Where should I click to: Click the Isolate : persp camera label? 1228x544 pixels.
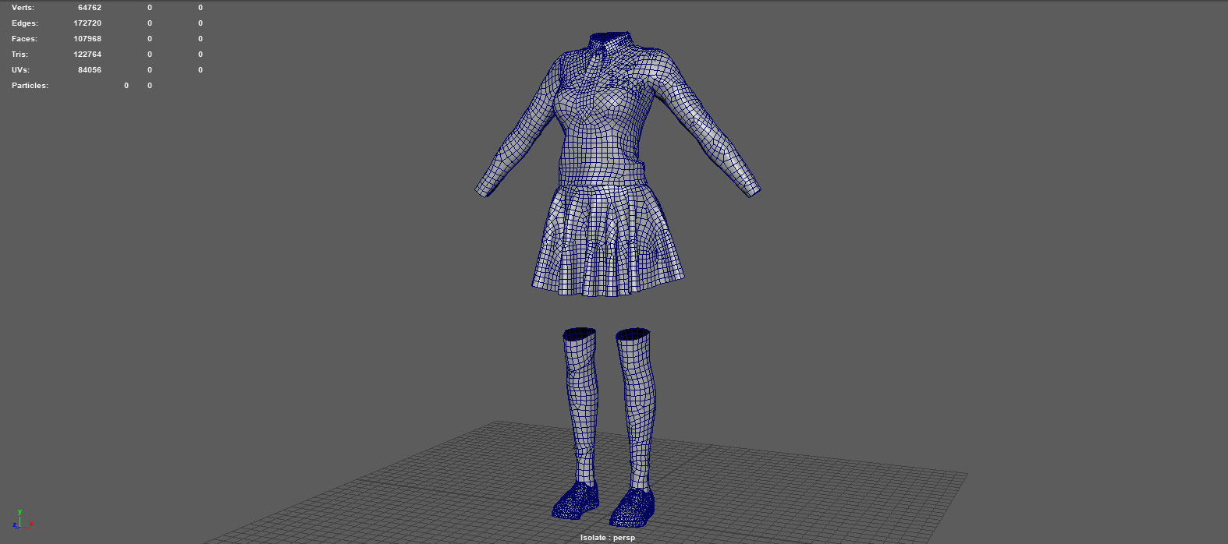[608, 538]
